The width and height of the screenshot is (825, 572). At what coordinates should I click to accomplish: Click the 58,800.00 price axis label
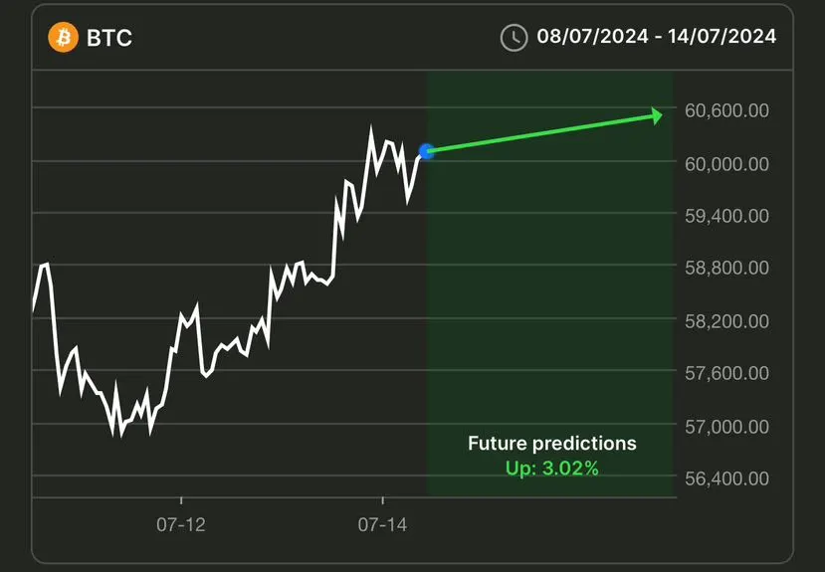[x=726, y=269]
